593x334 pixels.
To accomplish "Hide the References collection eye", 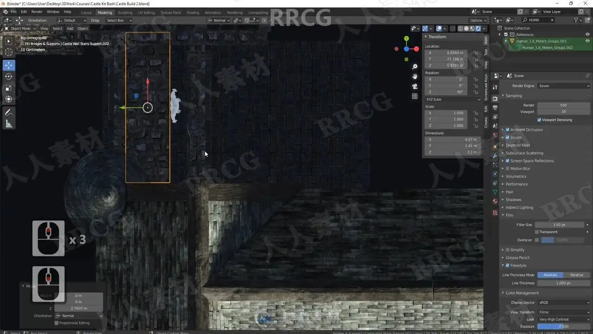I will (587, 34).
